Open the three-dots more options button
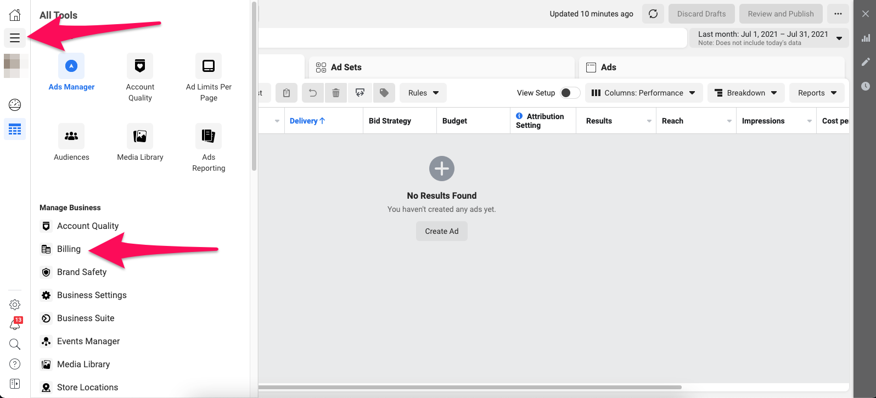This screenshot has height=398, width=876. (838, 14)
